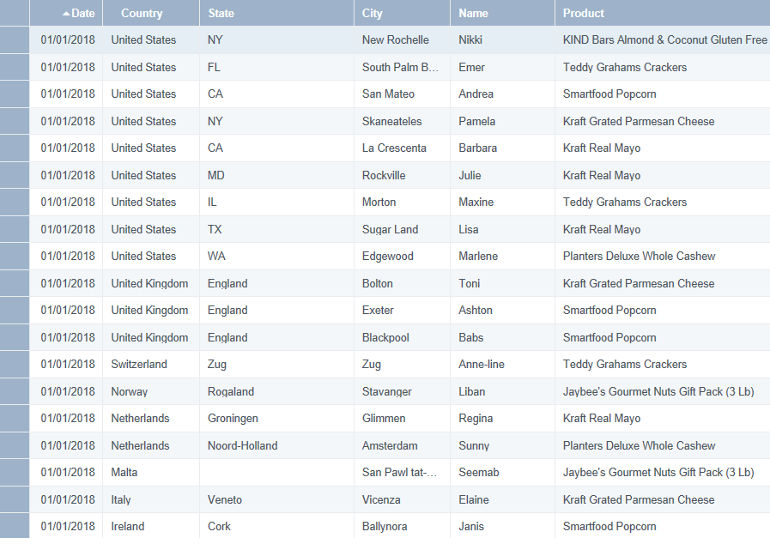The width and height of the screenshot is (770, 544).
Task: Click the Vicenza city cell
Action: [403, 499]
